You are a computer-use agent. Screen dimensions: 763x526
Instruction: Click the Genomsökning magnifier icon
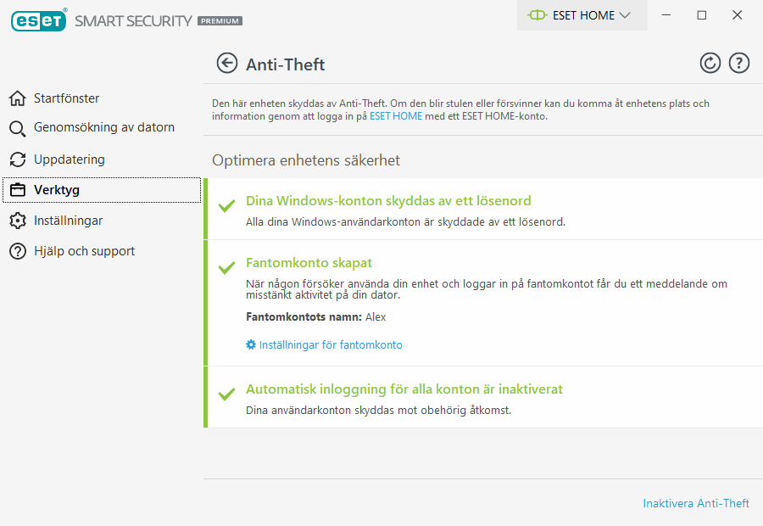coord(18,129)
